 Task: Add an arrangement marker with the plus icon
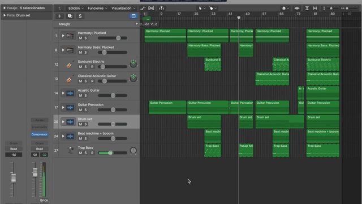137,24
